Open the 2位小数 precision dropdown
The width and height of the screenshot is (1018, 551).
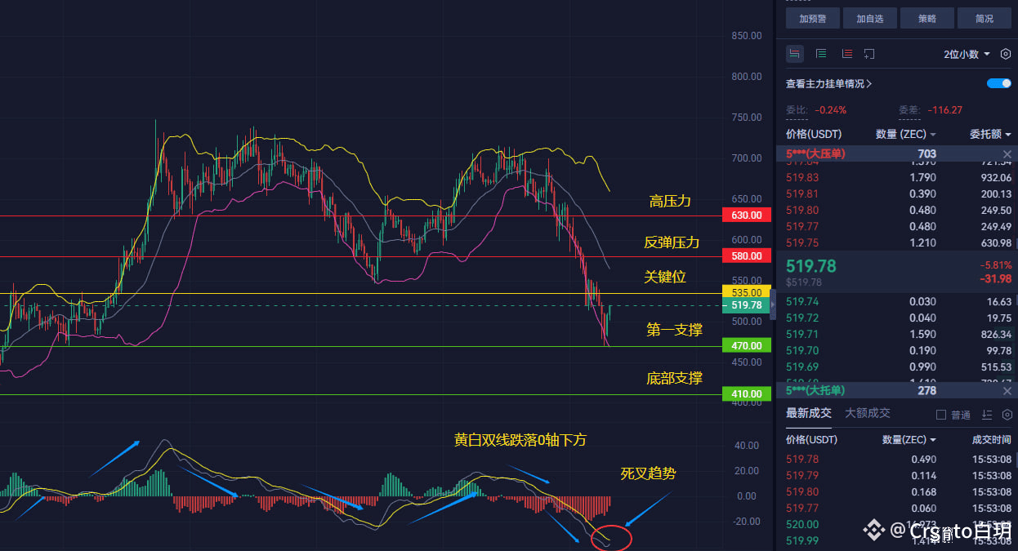[967, 54]
